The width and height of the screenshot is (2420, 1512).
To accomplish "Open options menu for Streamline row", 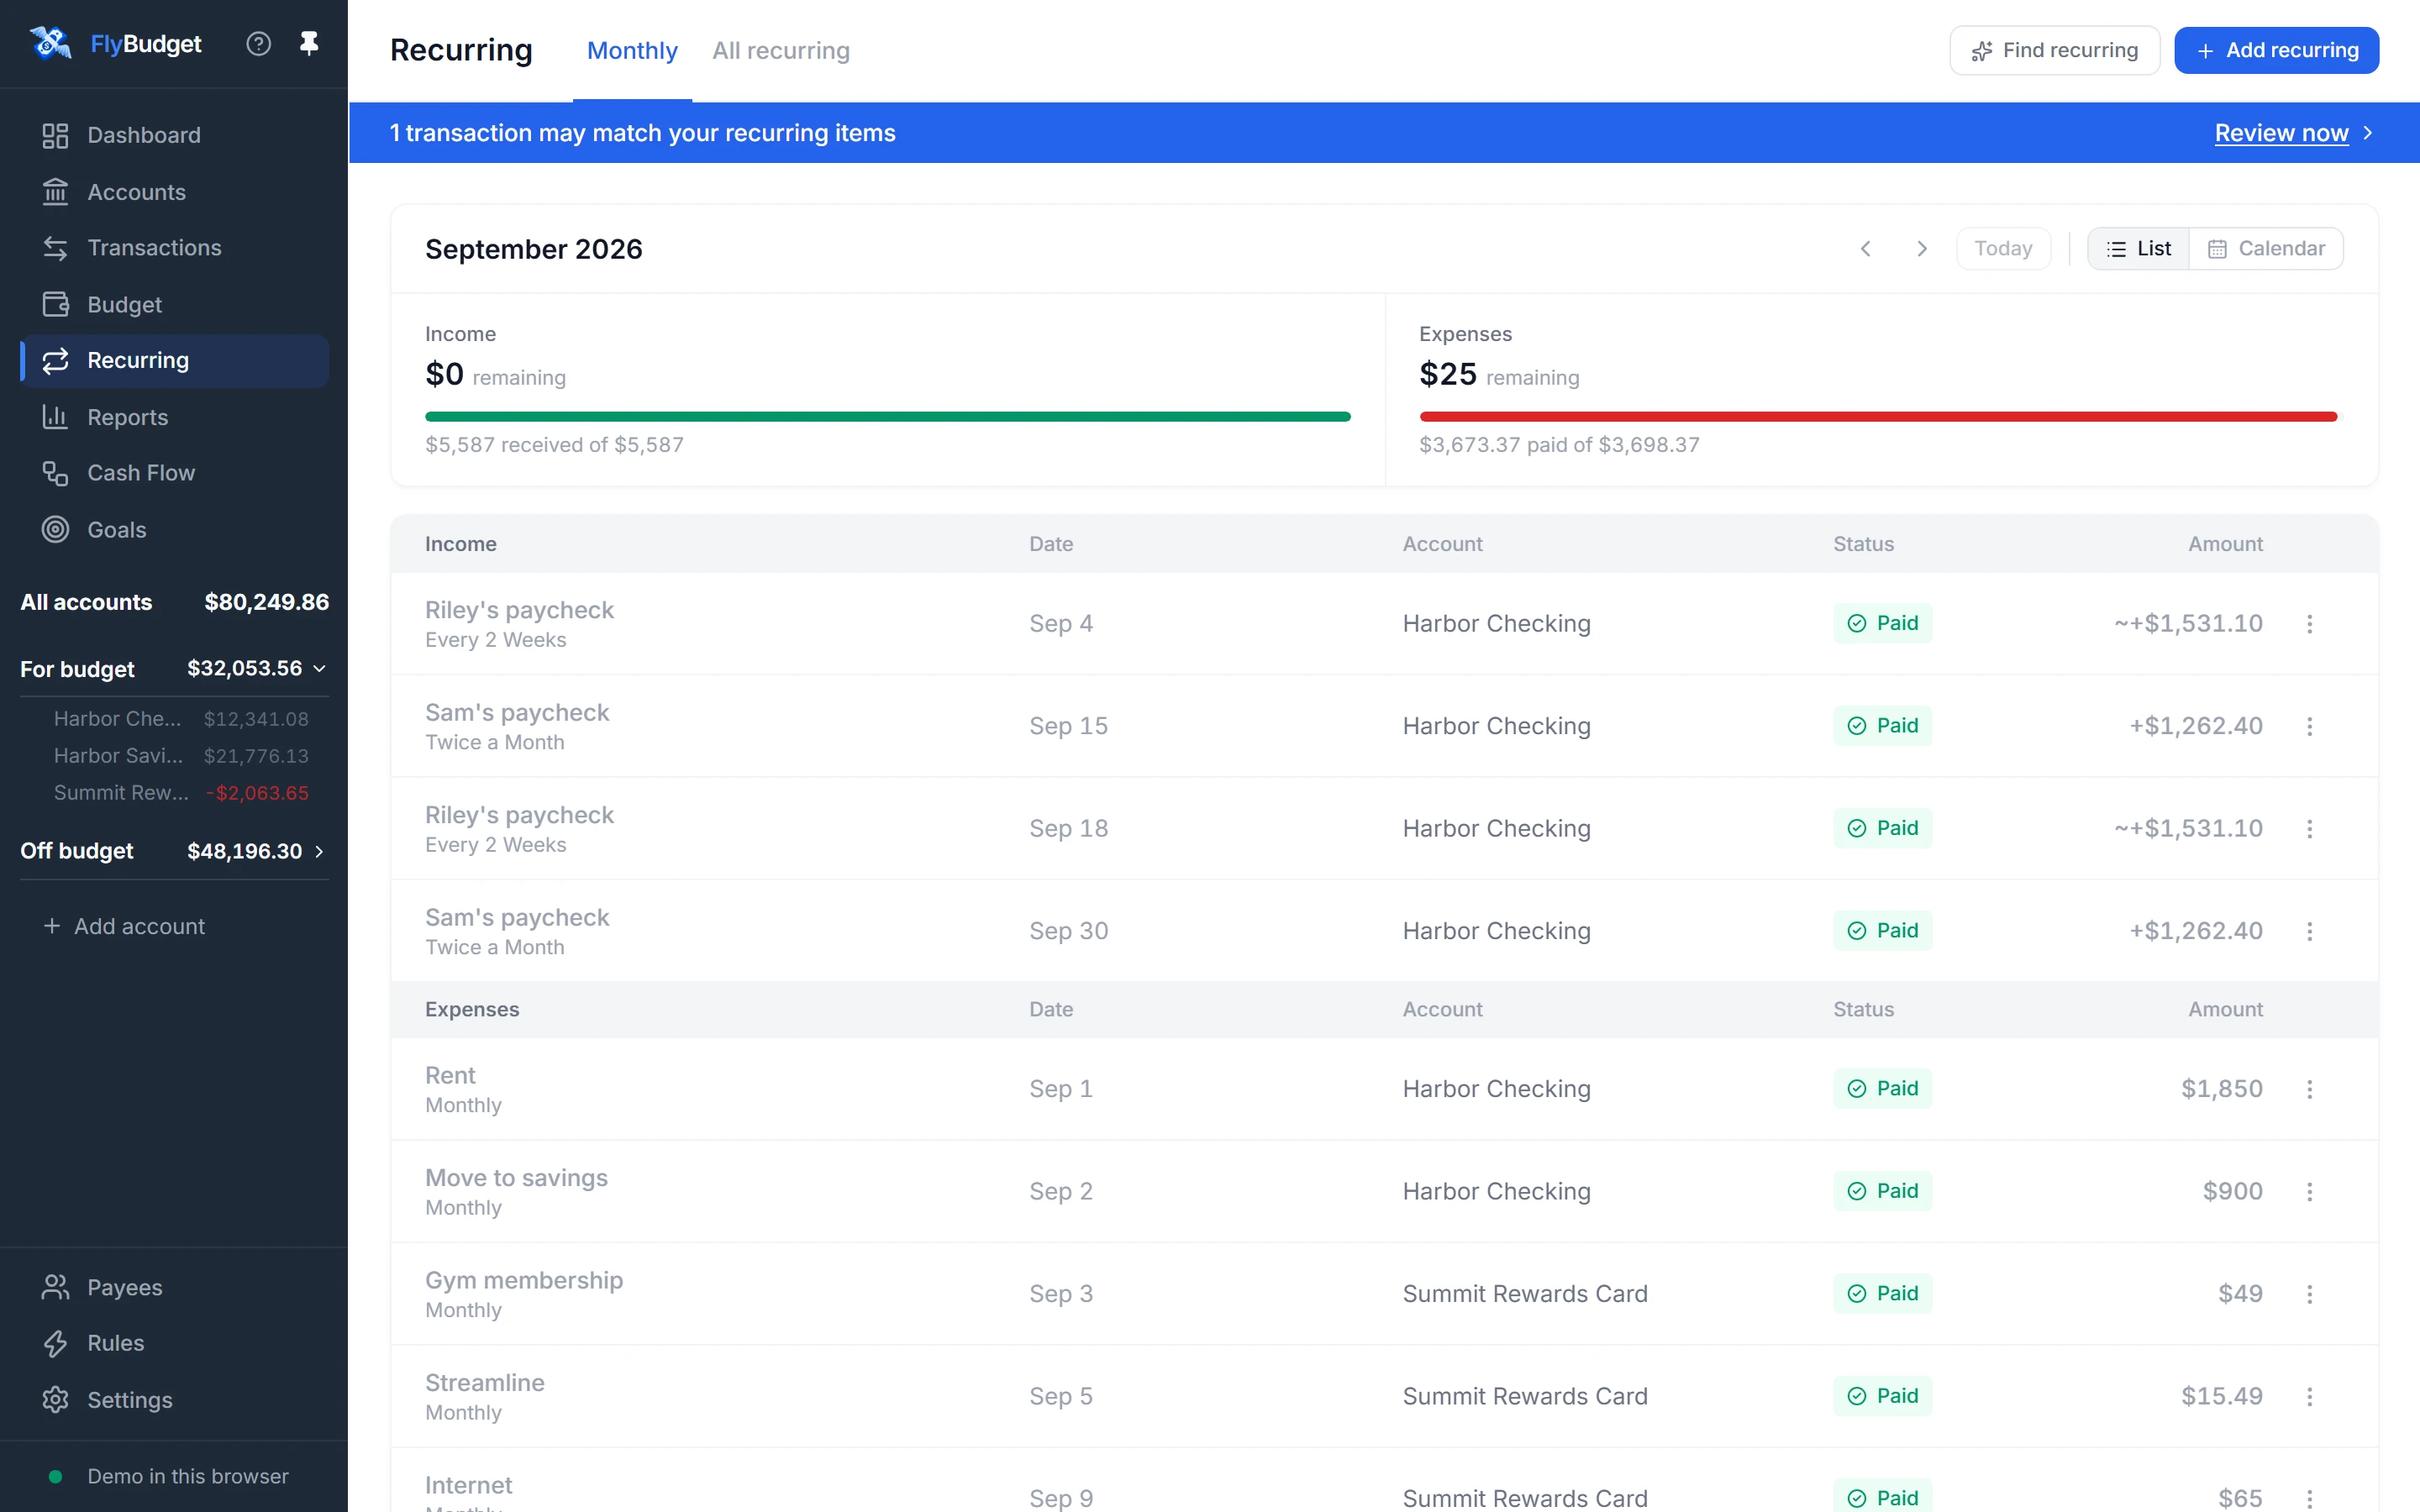I will pyautogui.click(x=2309, y=1396).
